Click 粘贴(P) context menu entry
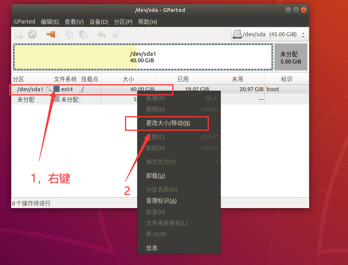The width and height of the screenshot is (348, 265). (x=179, y=148)
